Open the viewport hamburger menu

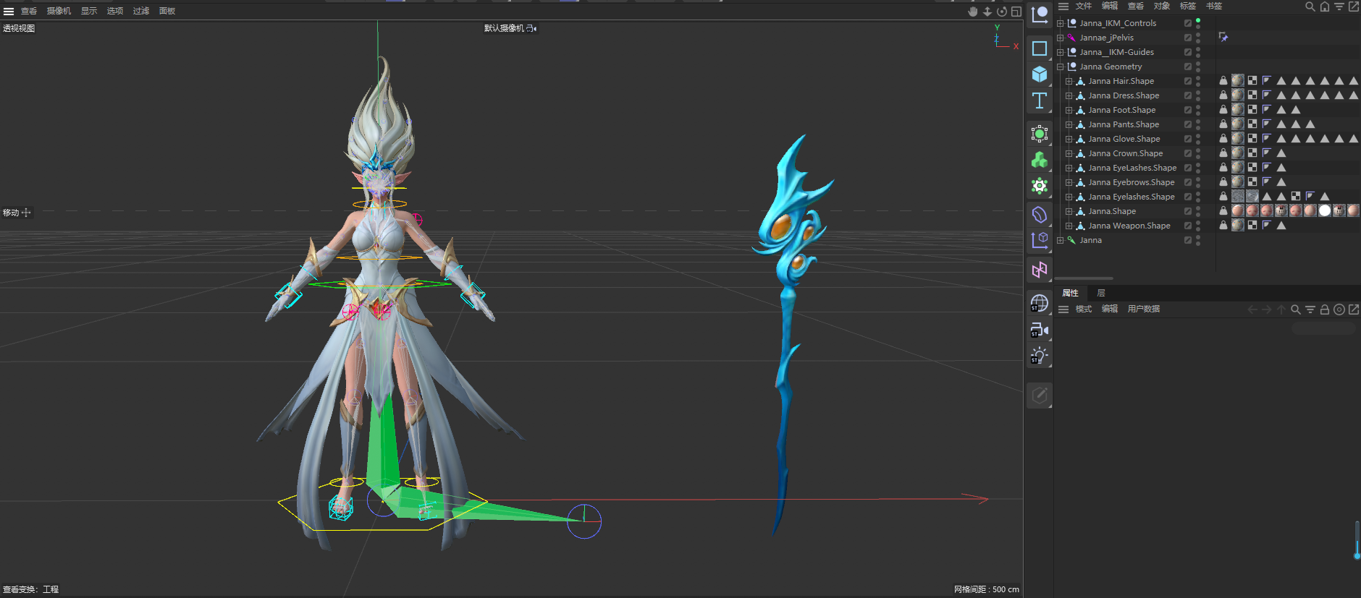pyautogui.click(x=9, y=11)
